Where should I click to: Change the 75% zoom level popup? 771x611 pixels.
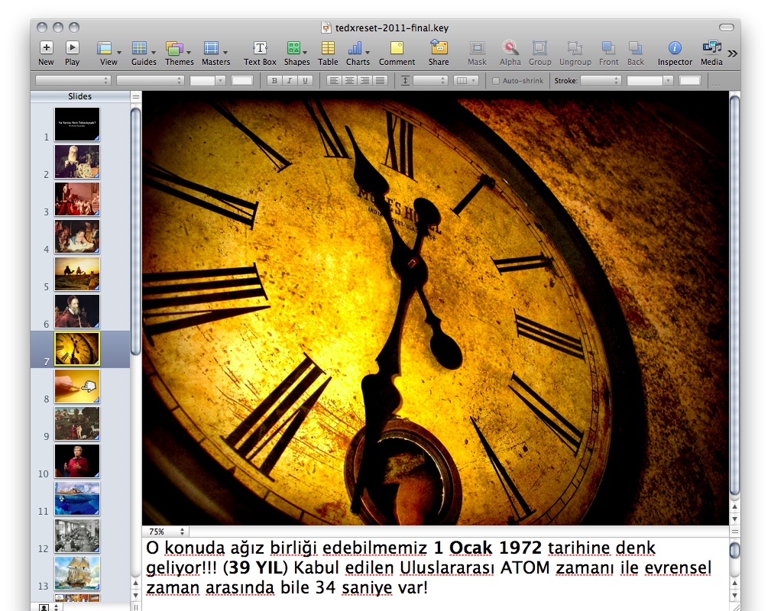pos(166,532)
